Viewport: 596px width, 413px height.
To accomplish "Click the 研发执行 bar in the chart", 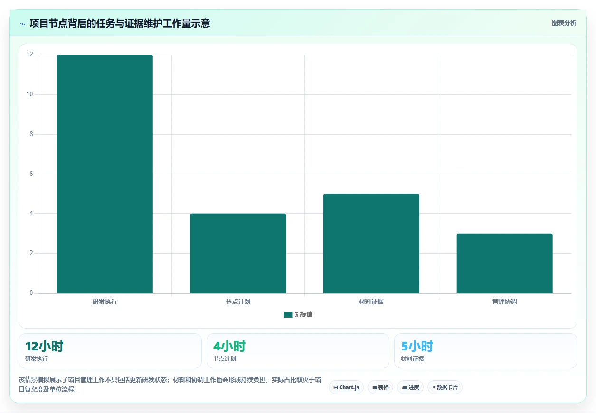I will coord(105,174).
